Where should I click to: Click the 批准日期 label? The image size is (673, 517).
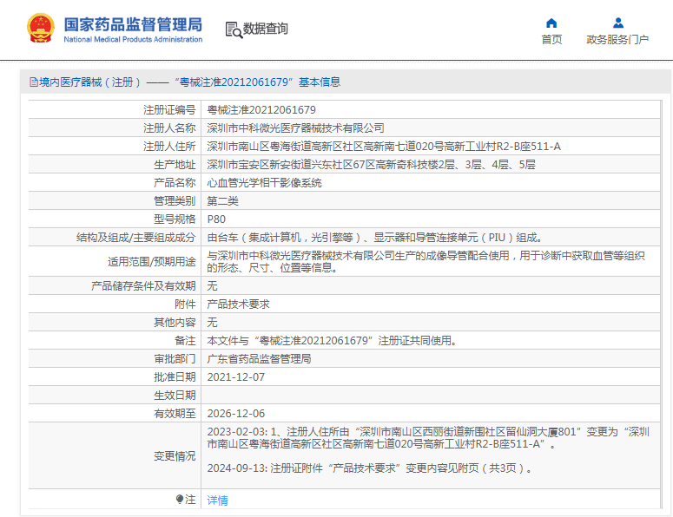(x=175, y=376)
